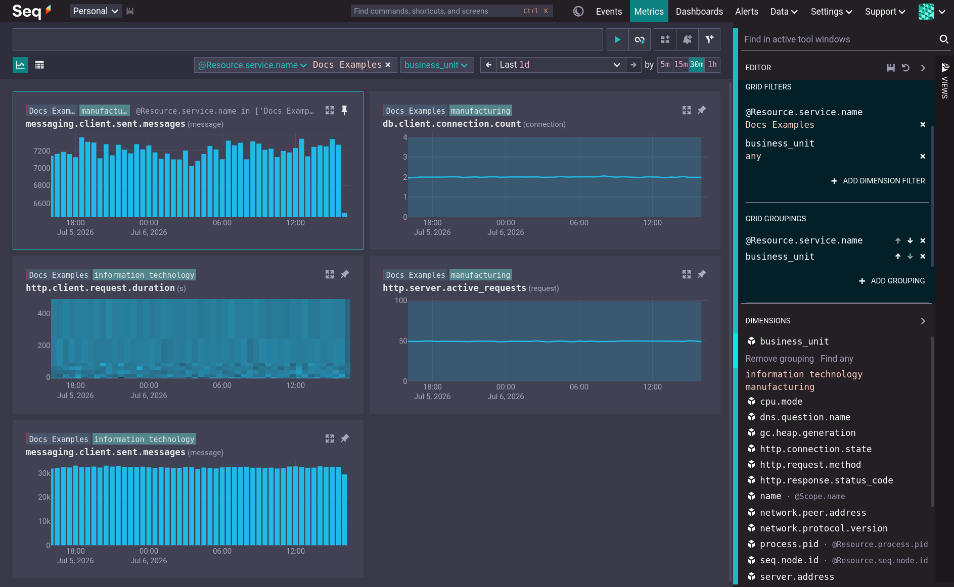Open the Support menu dropdown
Screen dimensions: 954x587
point(885,11)
